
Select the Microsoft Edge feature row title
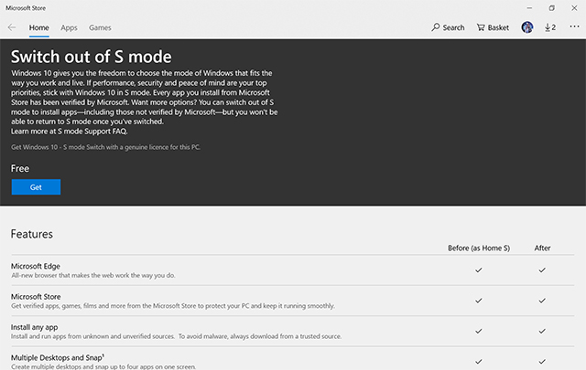pyautogui.click(x=36, y=266)
